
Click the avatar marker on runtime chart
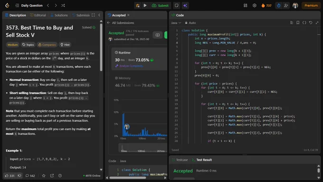127,127
